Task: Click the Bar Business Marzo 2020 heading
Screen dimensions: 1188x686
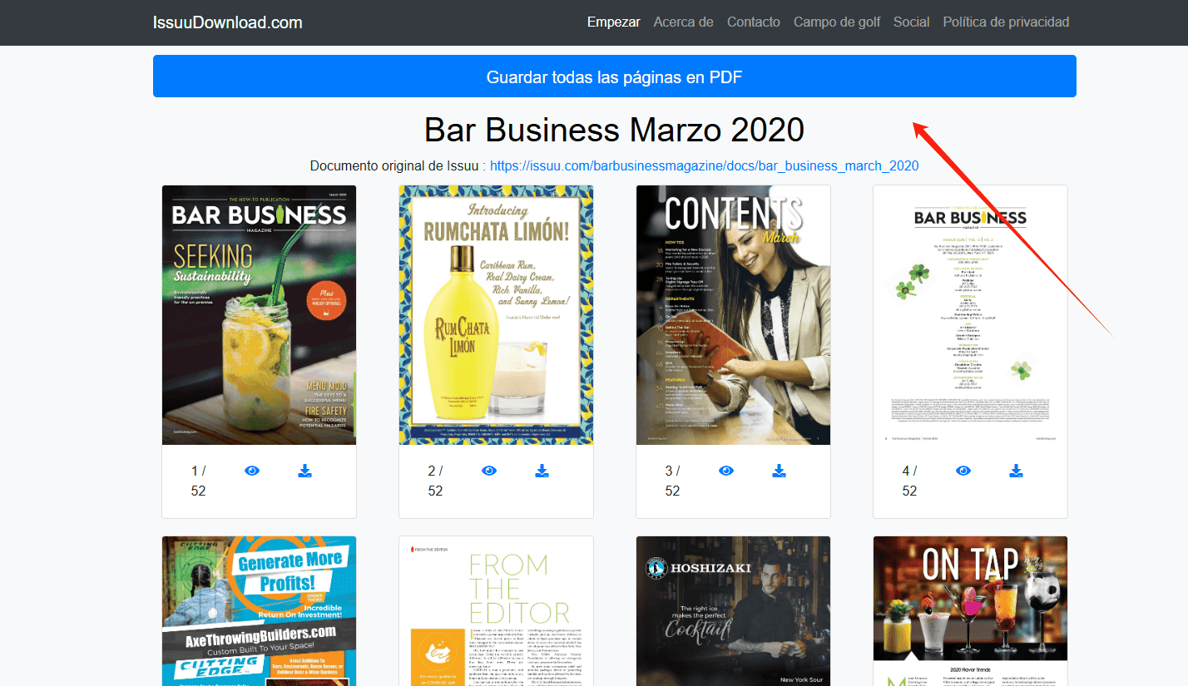Action: click(x=615, y=130)
